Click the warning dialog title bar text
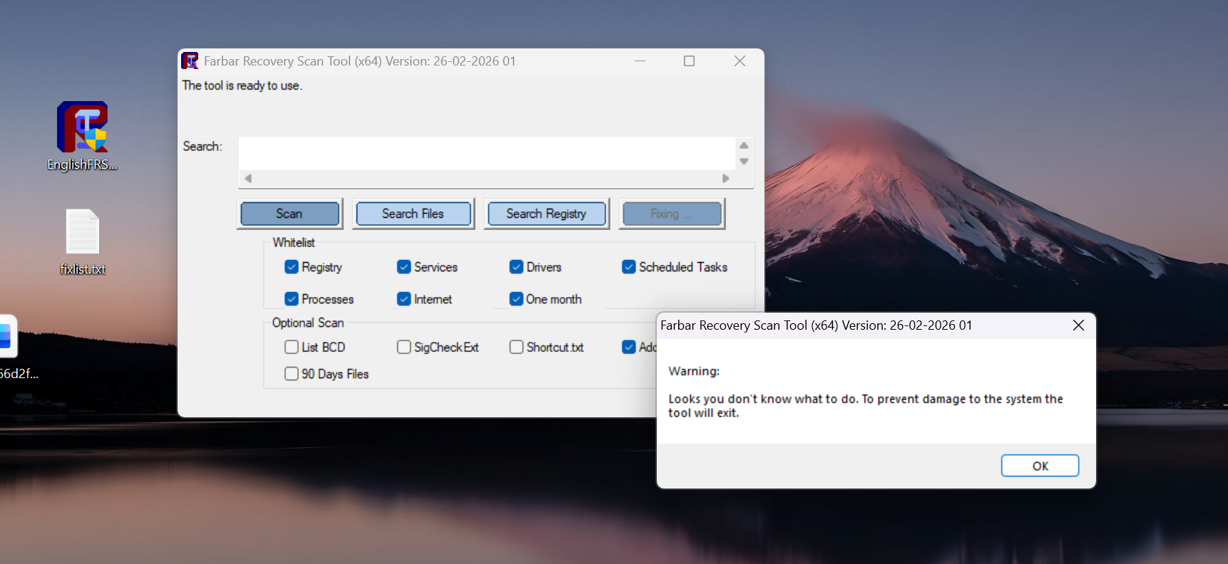The width and height of the screenshot is (1228, 564). pos(817,325)
